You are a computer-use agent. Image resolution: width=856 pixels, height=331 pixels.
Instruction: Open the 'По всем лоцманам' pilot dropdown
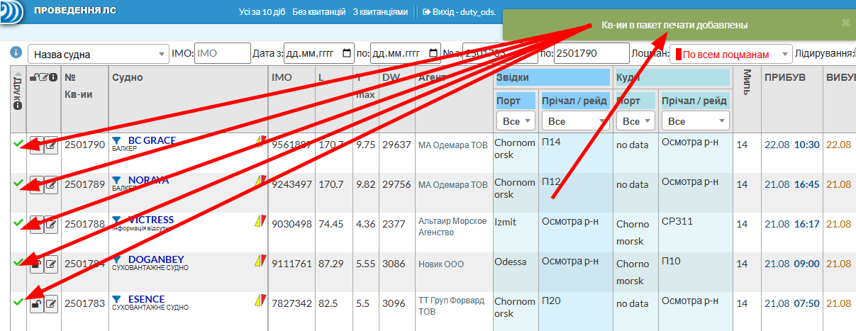pos(730,54)
